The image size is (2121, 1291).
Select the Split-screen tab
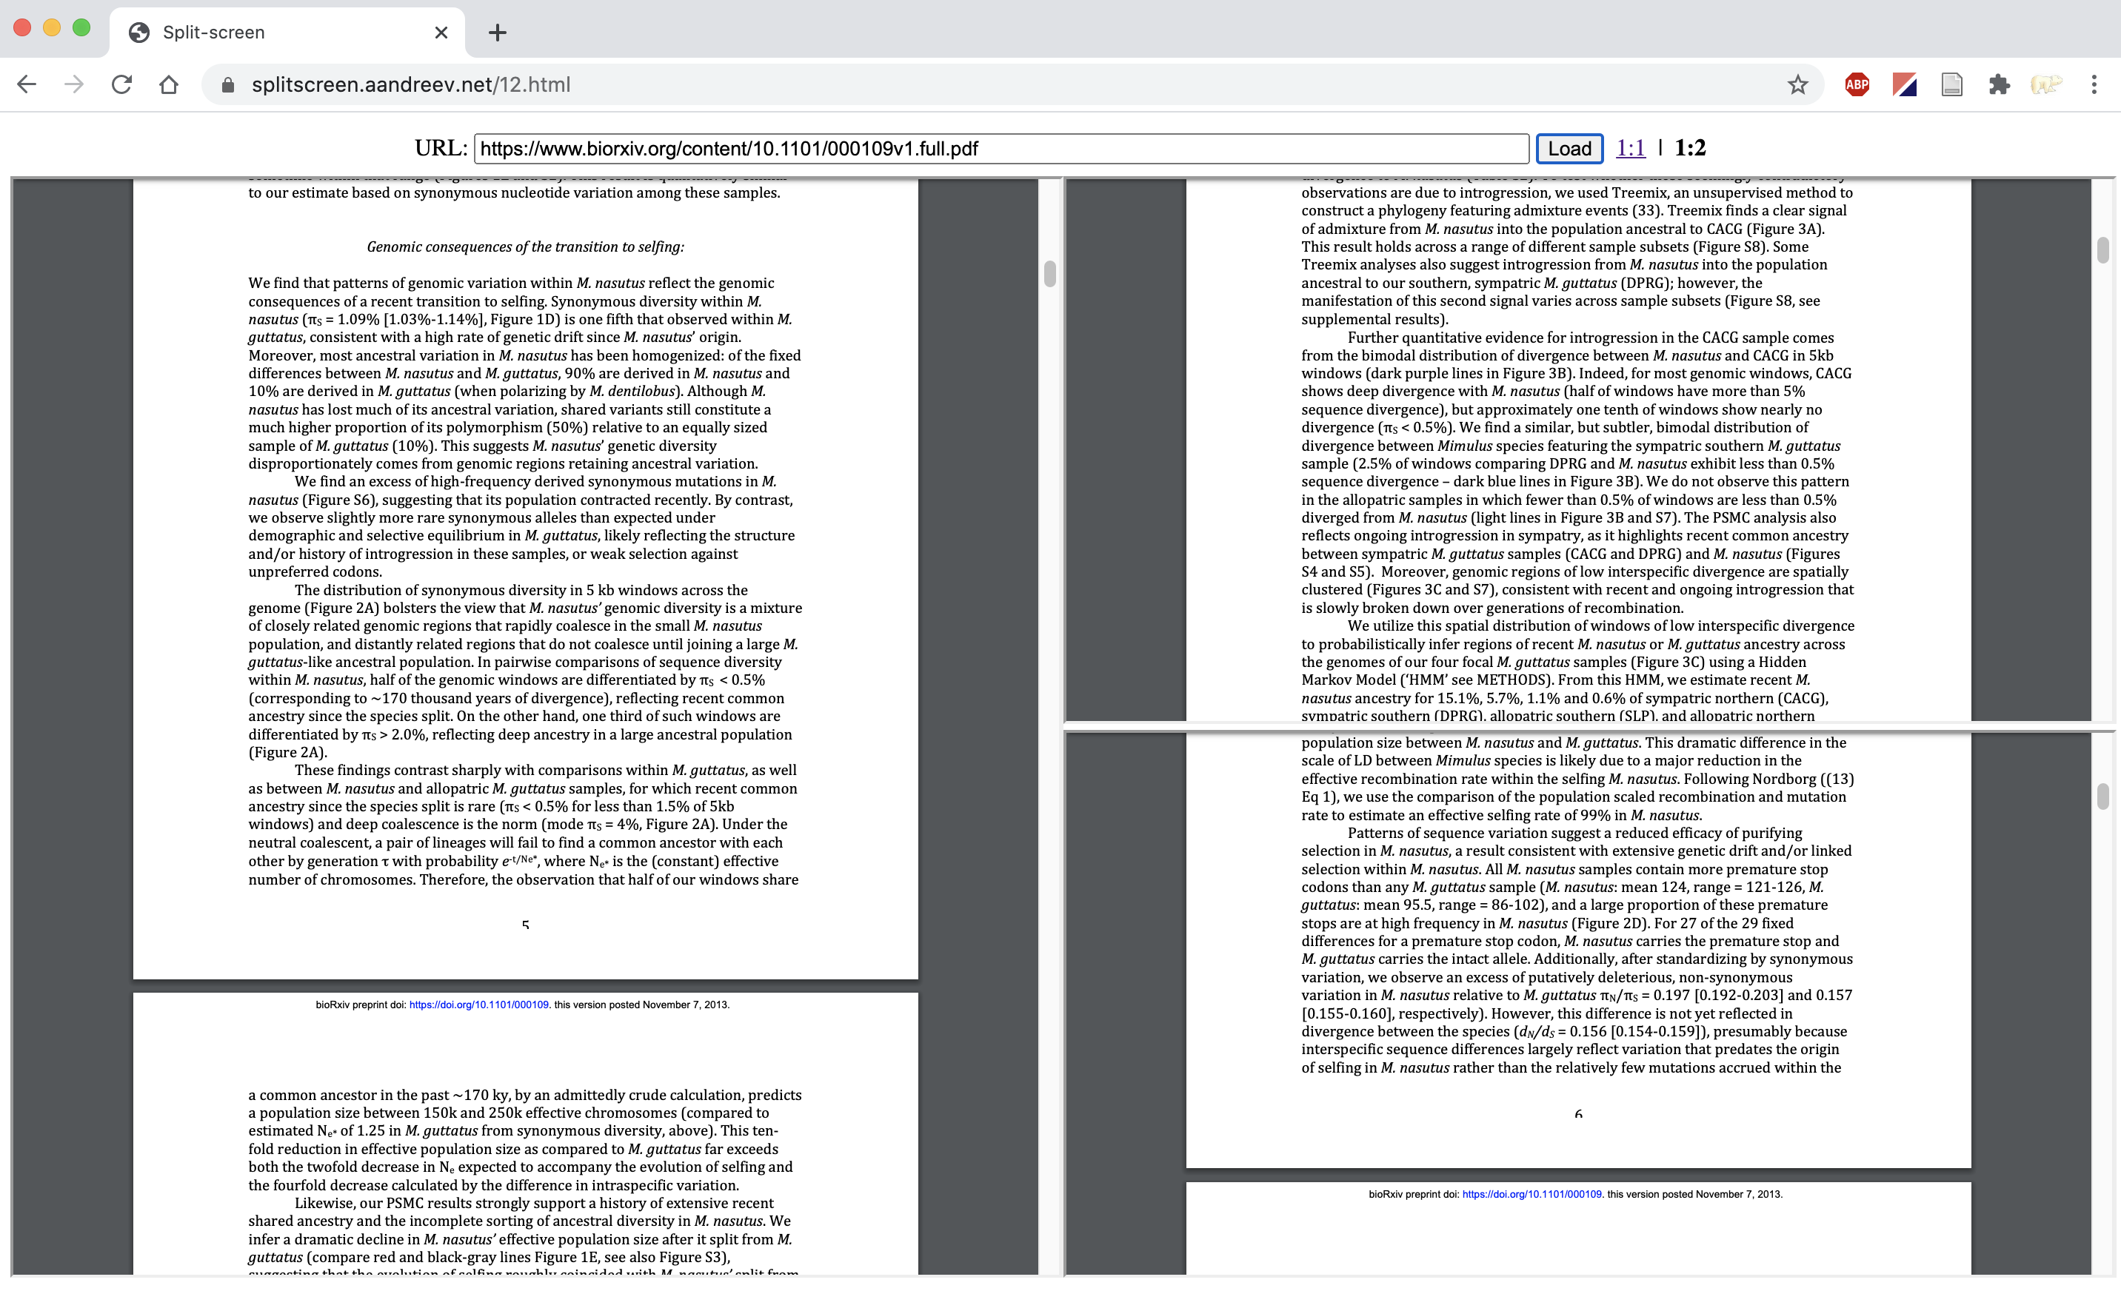[x=258, y=33]
